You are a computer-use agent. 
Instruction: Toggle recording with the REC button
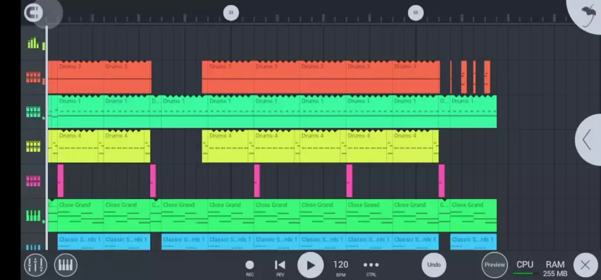point(250,267)
